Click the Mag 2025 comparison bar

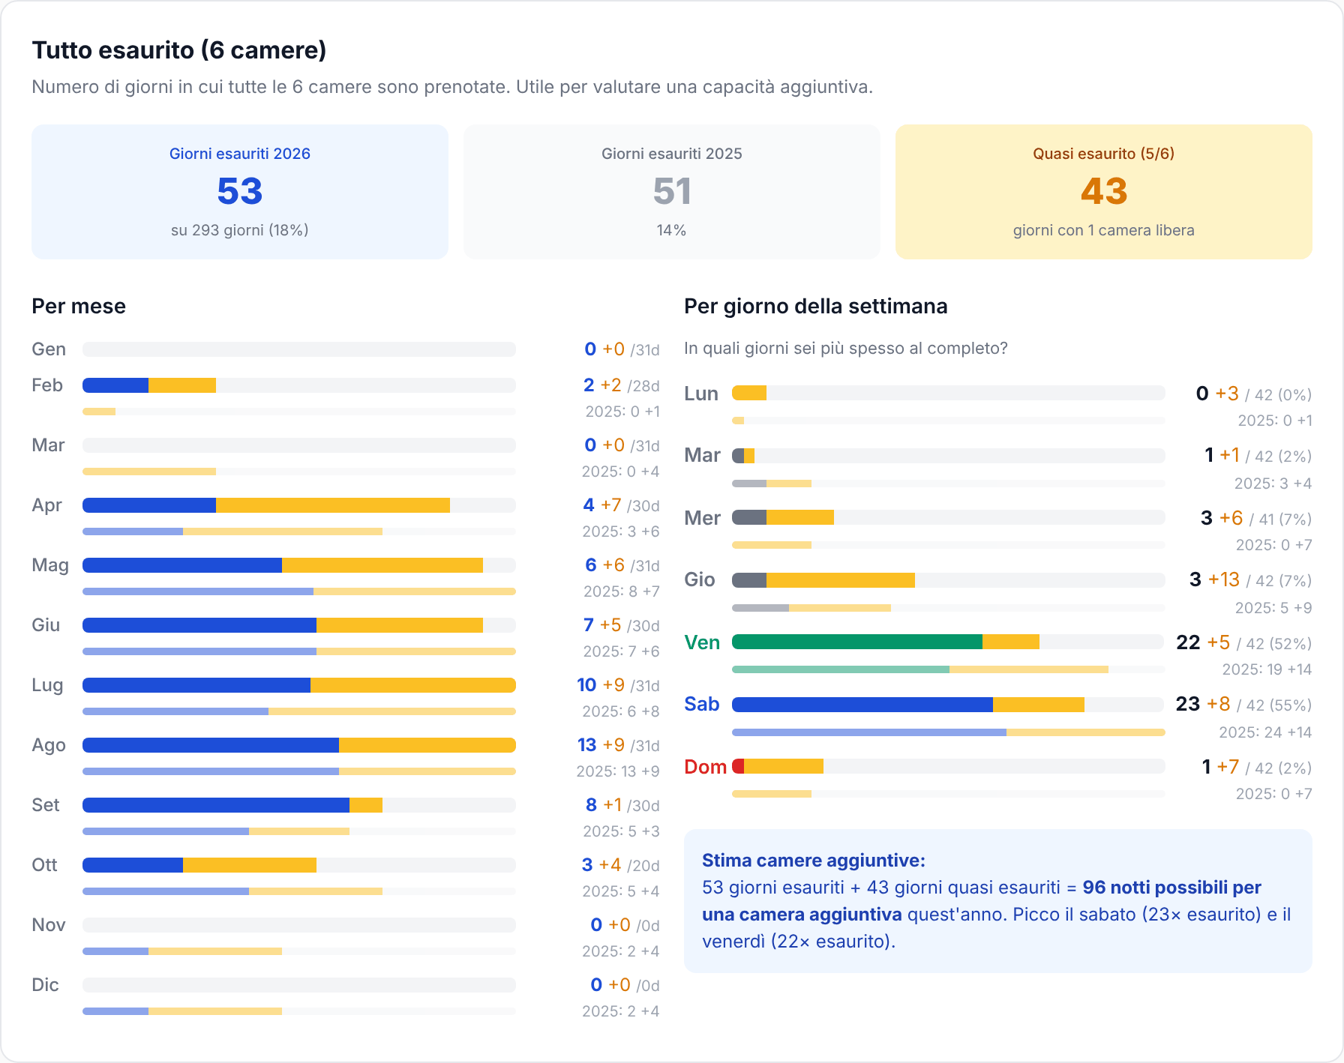299,591
